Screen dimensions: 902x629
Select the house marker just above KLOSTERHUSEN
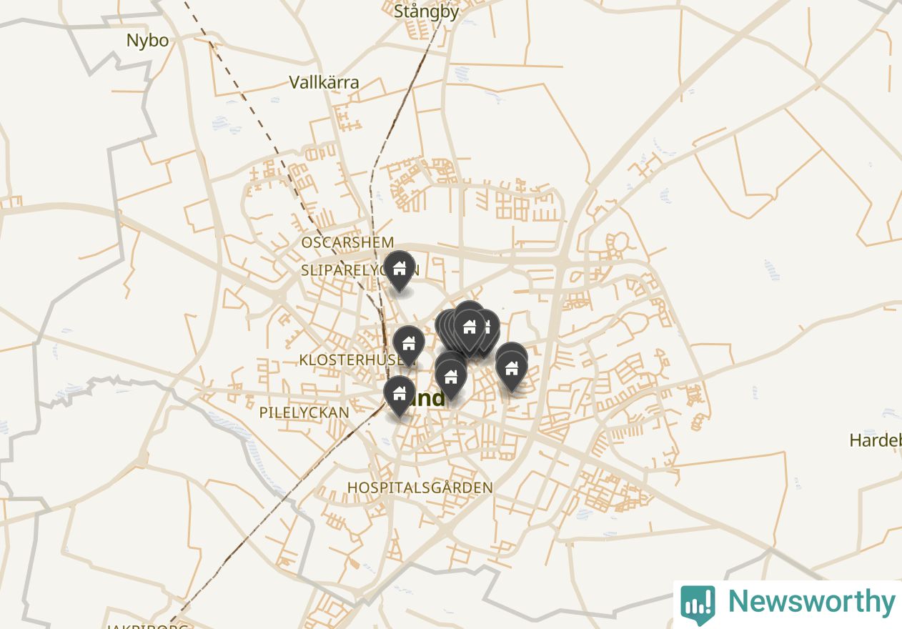tap(409, 344)
